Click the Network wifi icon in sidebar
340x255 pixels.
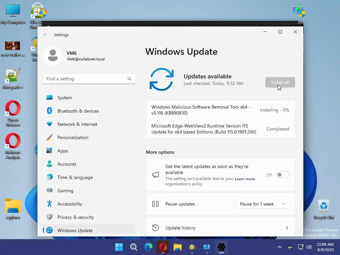(49, 124)
